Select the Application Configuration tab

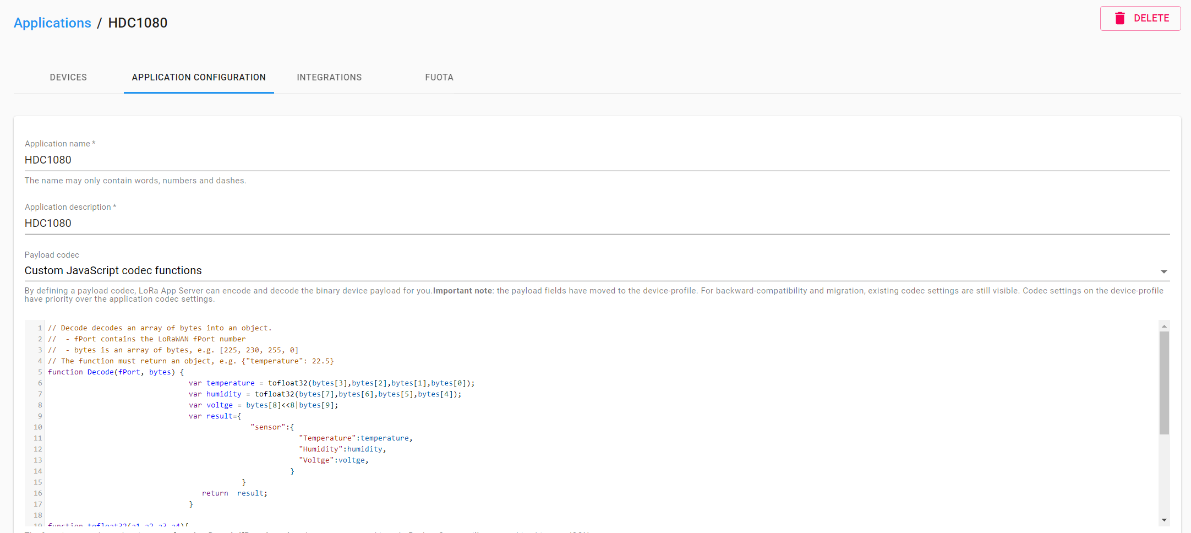199,77
